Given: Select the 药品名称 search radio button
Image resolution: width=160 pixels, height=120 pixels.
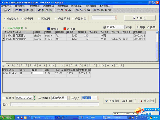Looking at the screenshot, I should (x=5, y=18).
